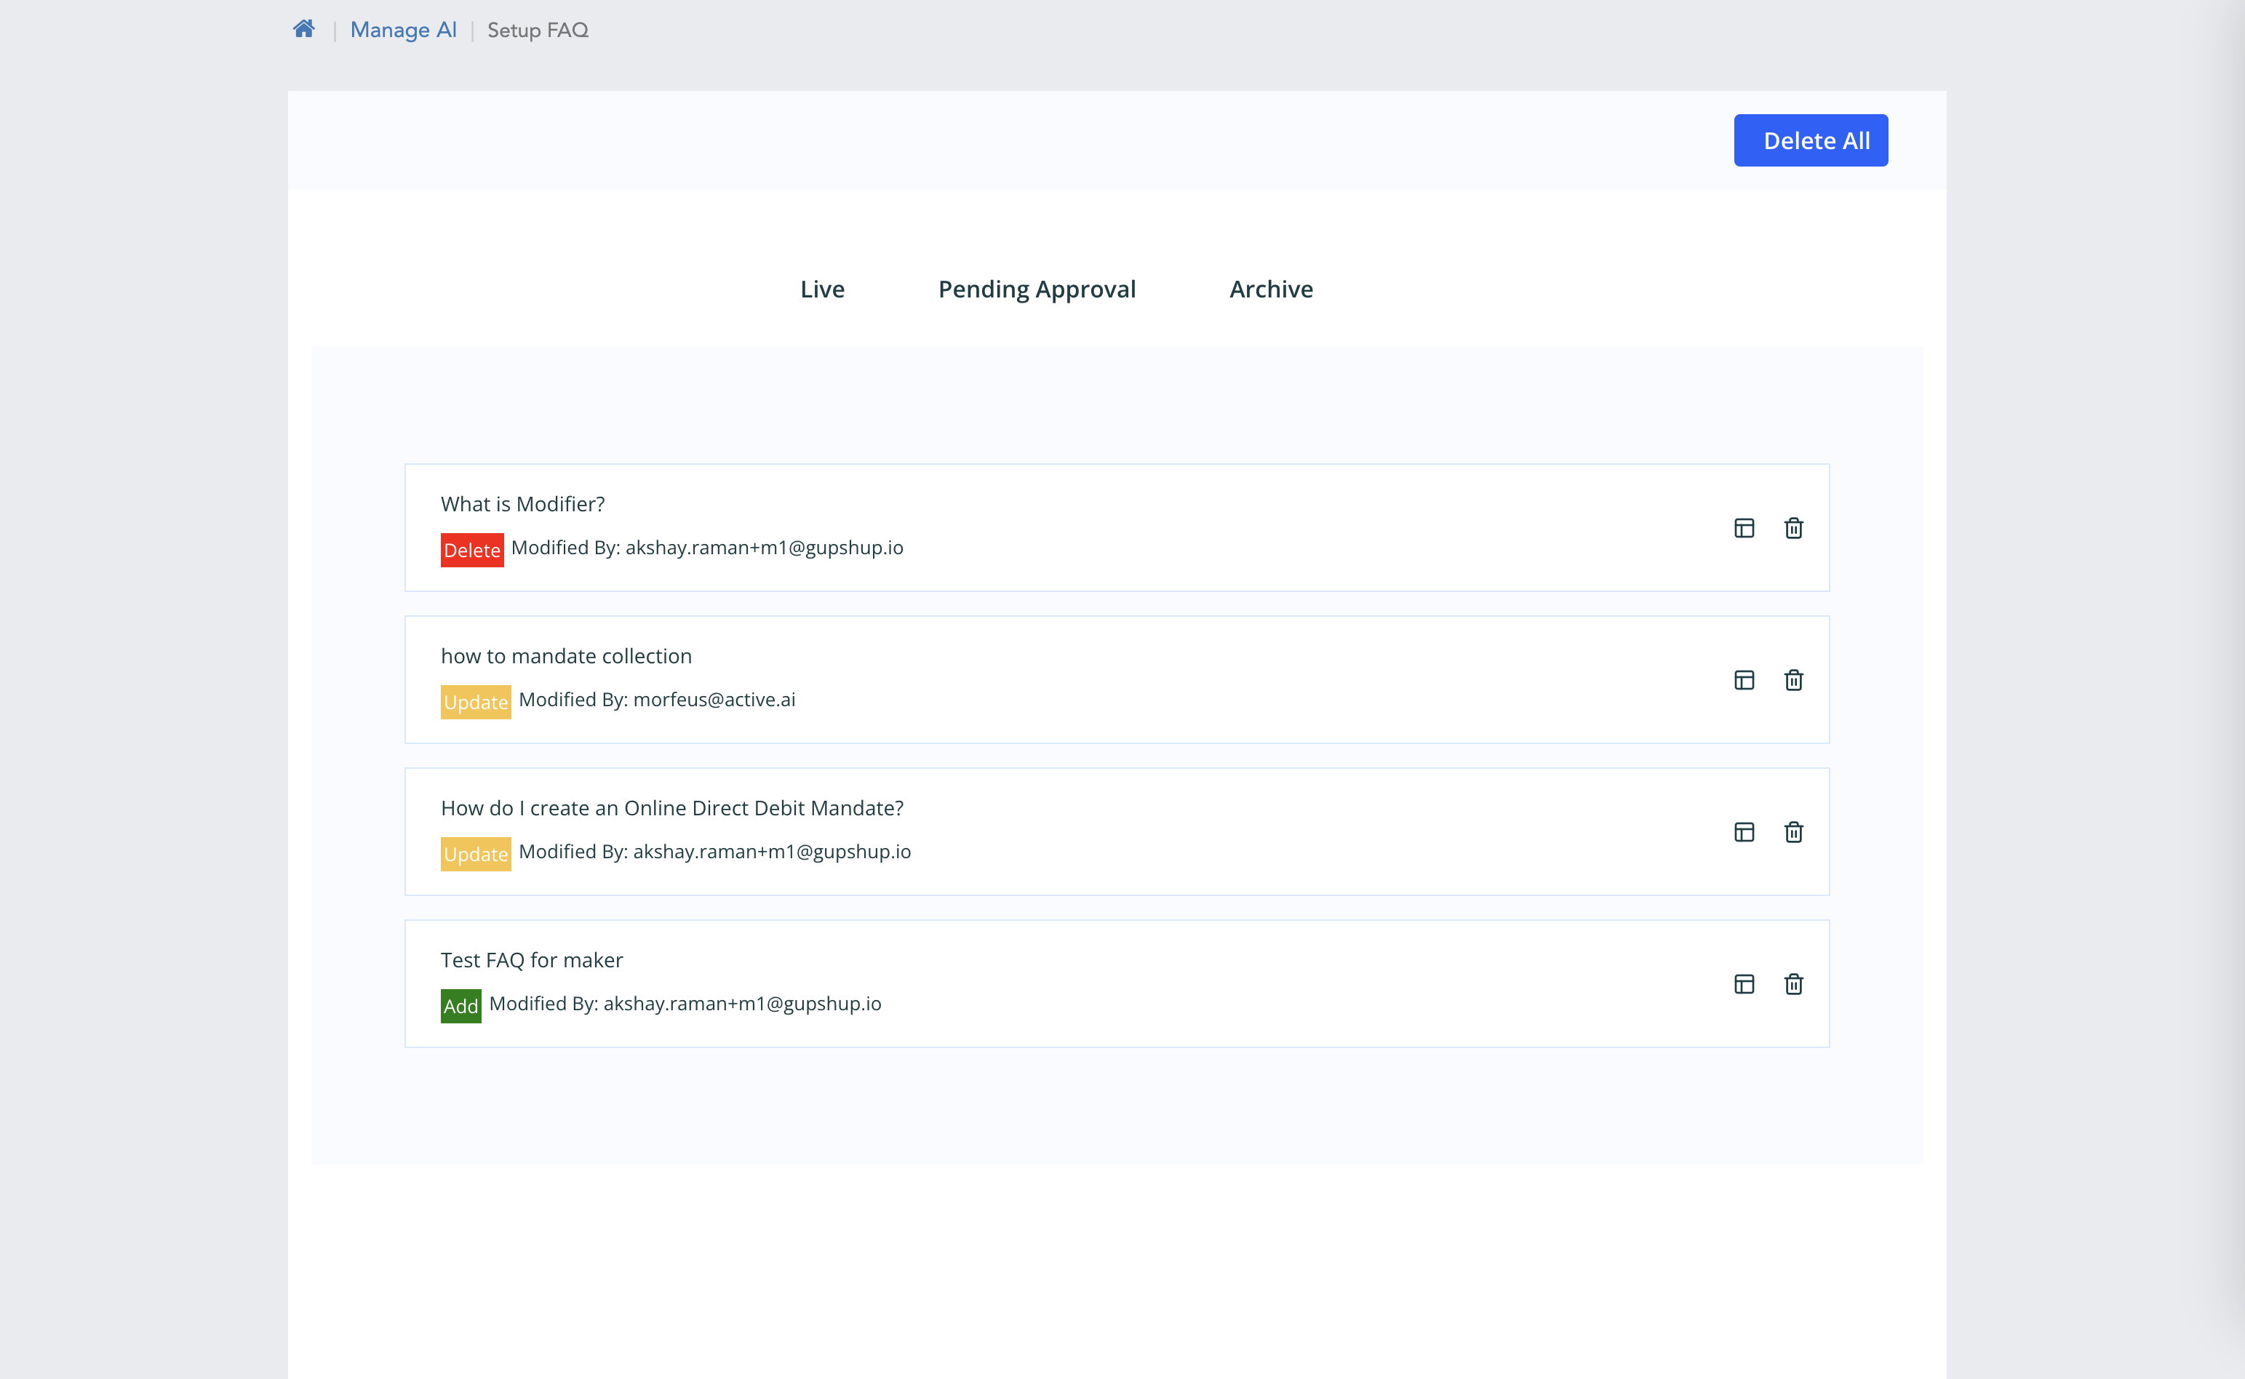The image size is (2245, 1379).
Task: Go to home via breadcrumb house icon
Action: click(x=304, y=29)
